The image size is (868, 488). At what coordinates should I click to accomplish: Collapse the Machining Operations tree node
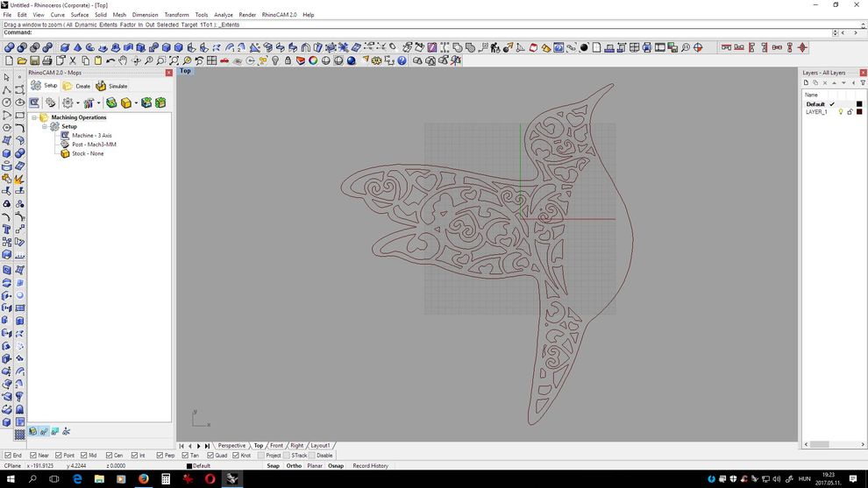pos(34,117)
